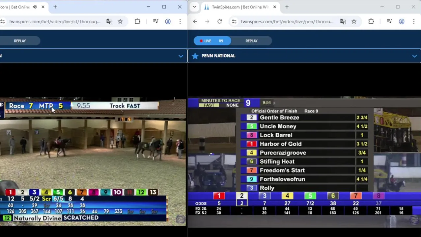Open Chrome menu in right window

413,21
